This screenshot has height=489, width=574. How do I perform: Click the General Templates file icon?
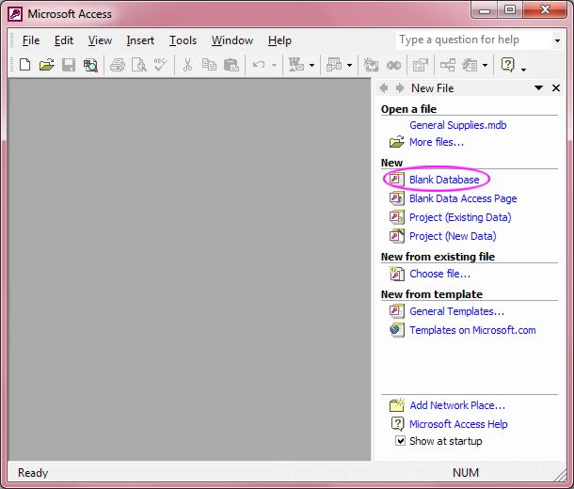(396, 311)
